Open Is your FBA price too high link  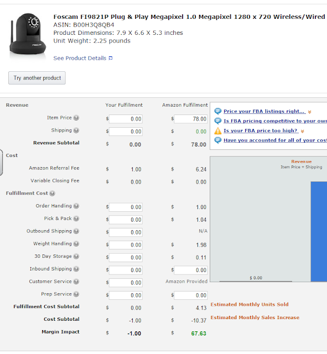(261, 131)
